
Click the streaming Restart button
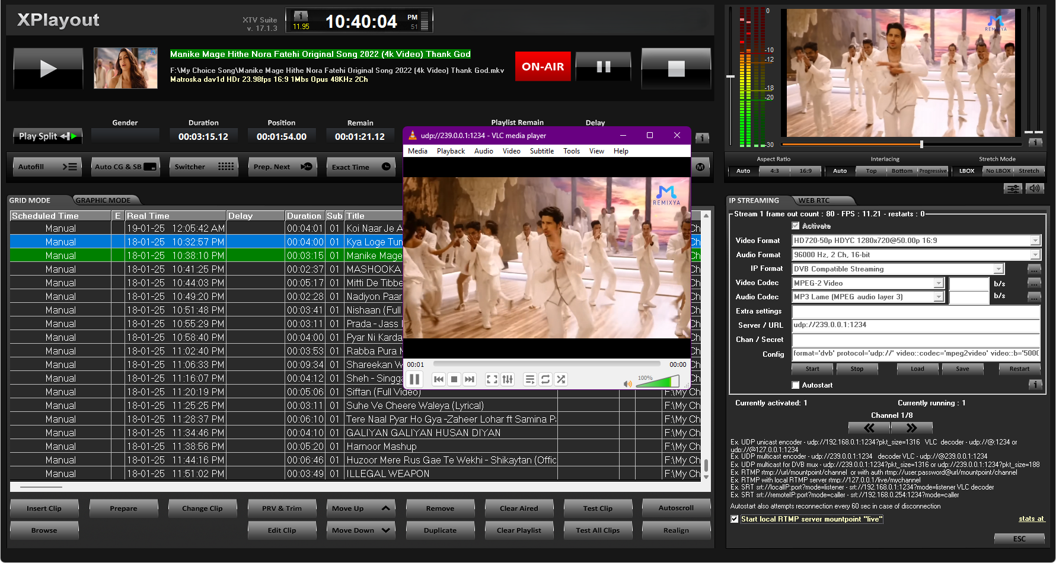[x=1019, y=369]
